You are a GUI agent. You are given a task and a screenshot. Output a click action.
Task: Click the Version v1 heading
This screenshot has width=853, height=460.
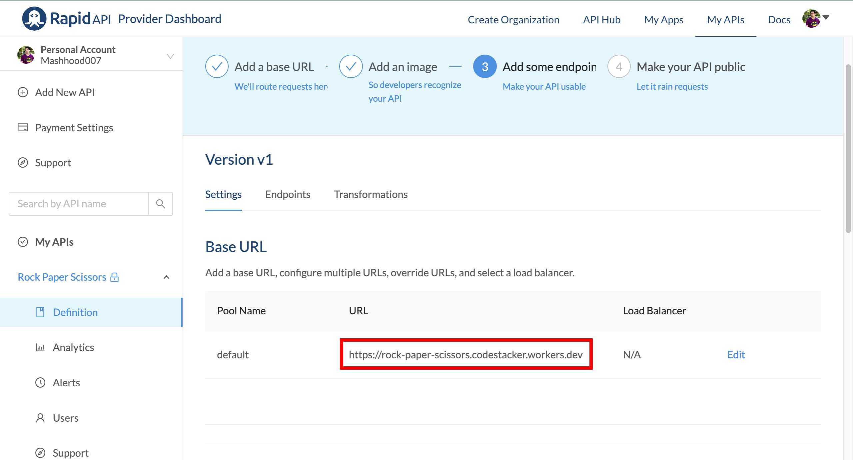click(x=239, y=159)
